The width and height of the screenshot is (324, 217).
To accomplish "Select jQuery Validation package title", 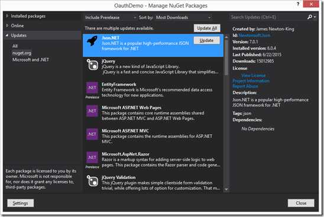I will [x=119, y=177].
